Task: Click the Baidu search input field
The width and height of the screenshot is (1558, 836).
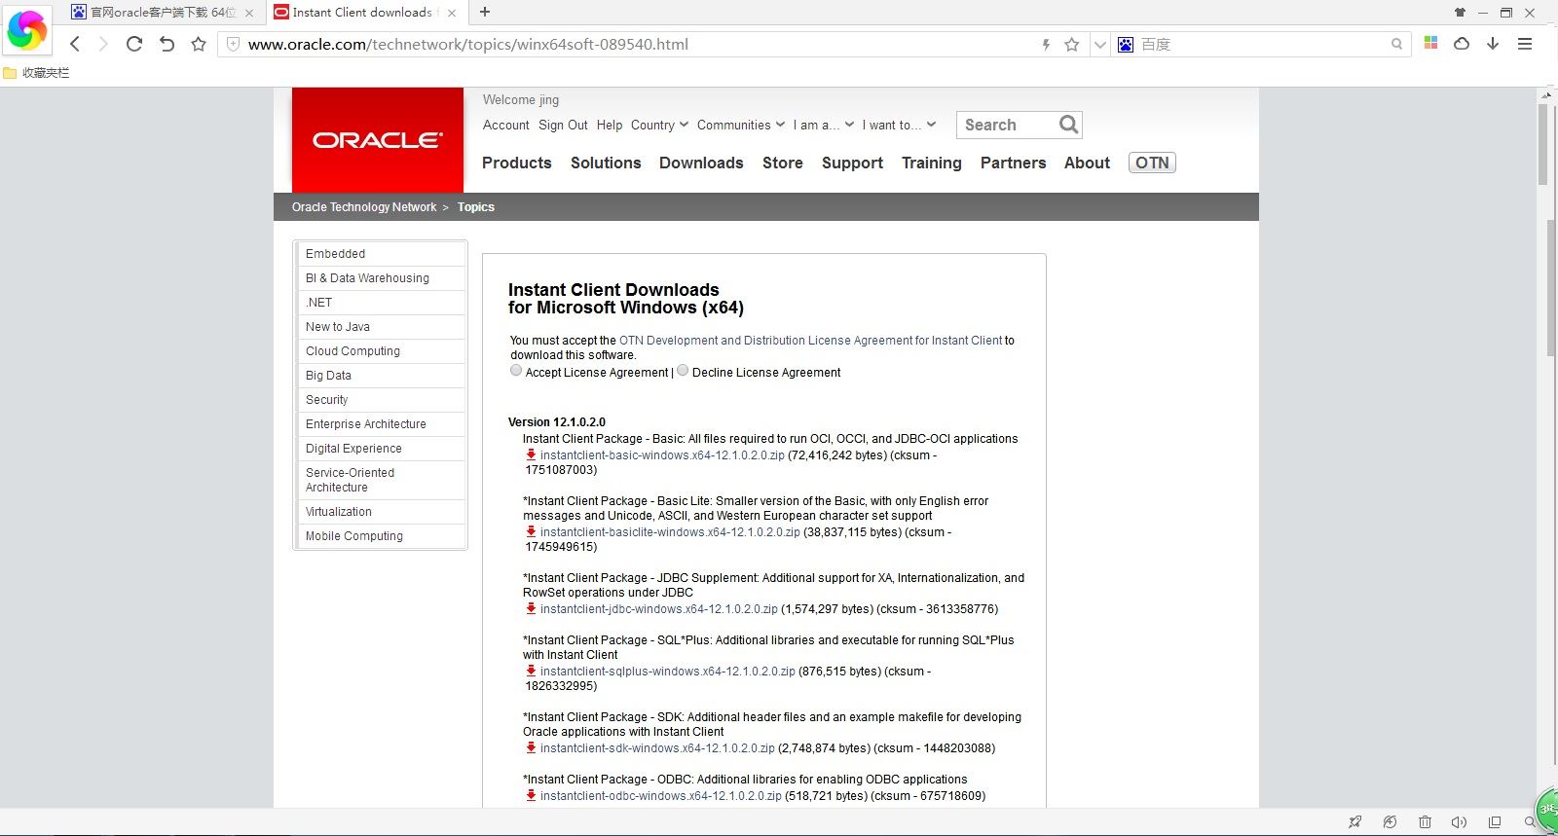Action: pos(1261,45)
